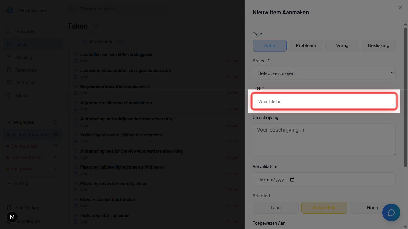
Task: Open Rapporten from the sidebar
Action: (25, 70)
